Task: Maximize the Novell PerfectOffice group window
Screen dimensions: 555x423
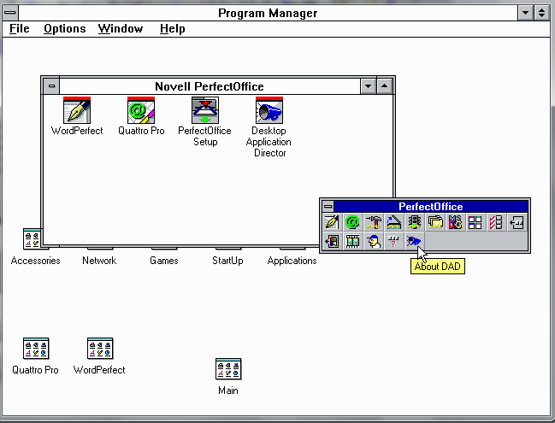Action: (384, 86)
